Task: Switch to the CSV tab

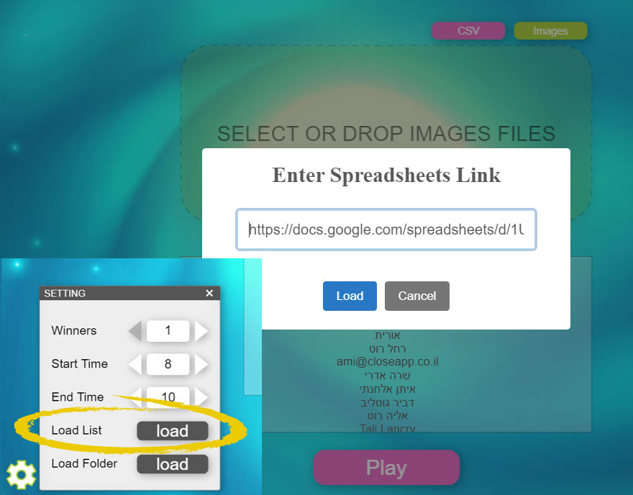Action: pyautogui.click(x=468, y=31)
